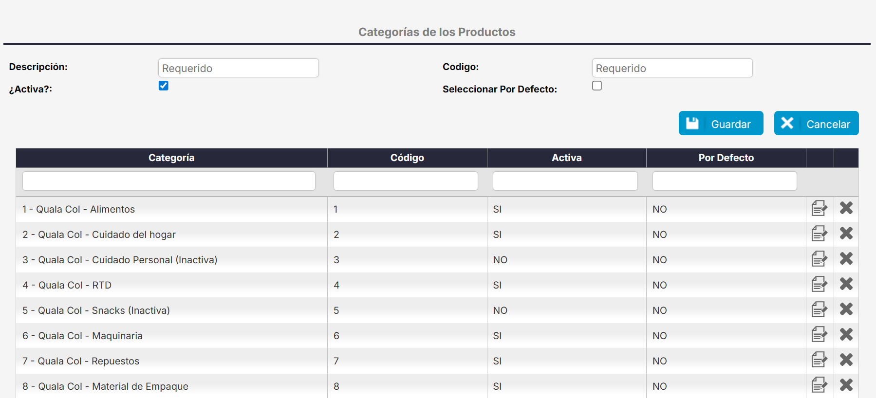Delete the '4 - Quala Col - RTD' row
Screen dimensions: 876x398
(x=846, y=284)
